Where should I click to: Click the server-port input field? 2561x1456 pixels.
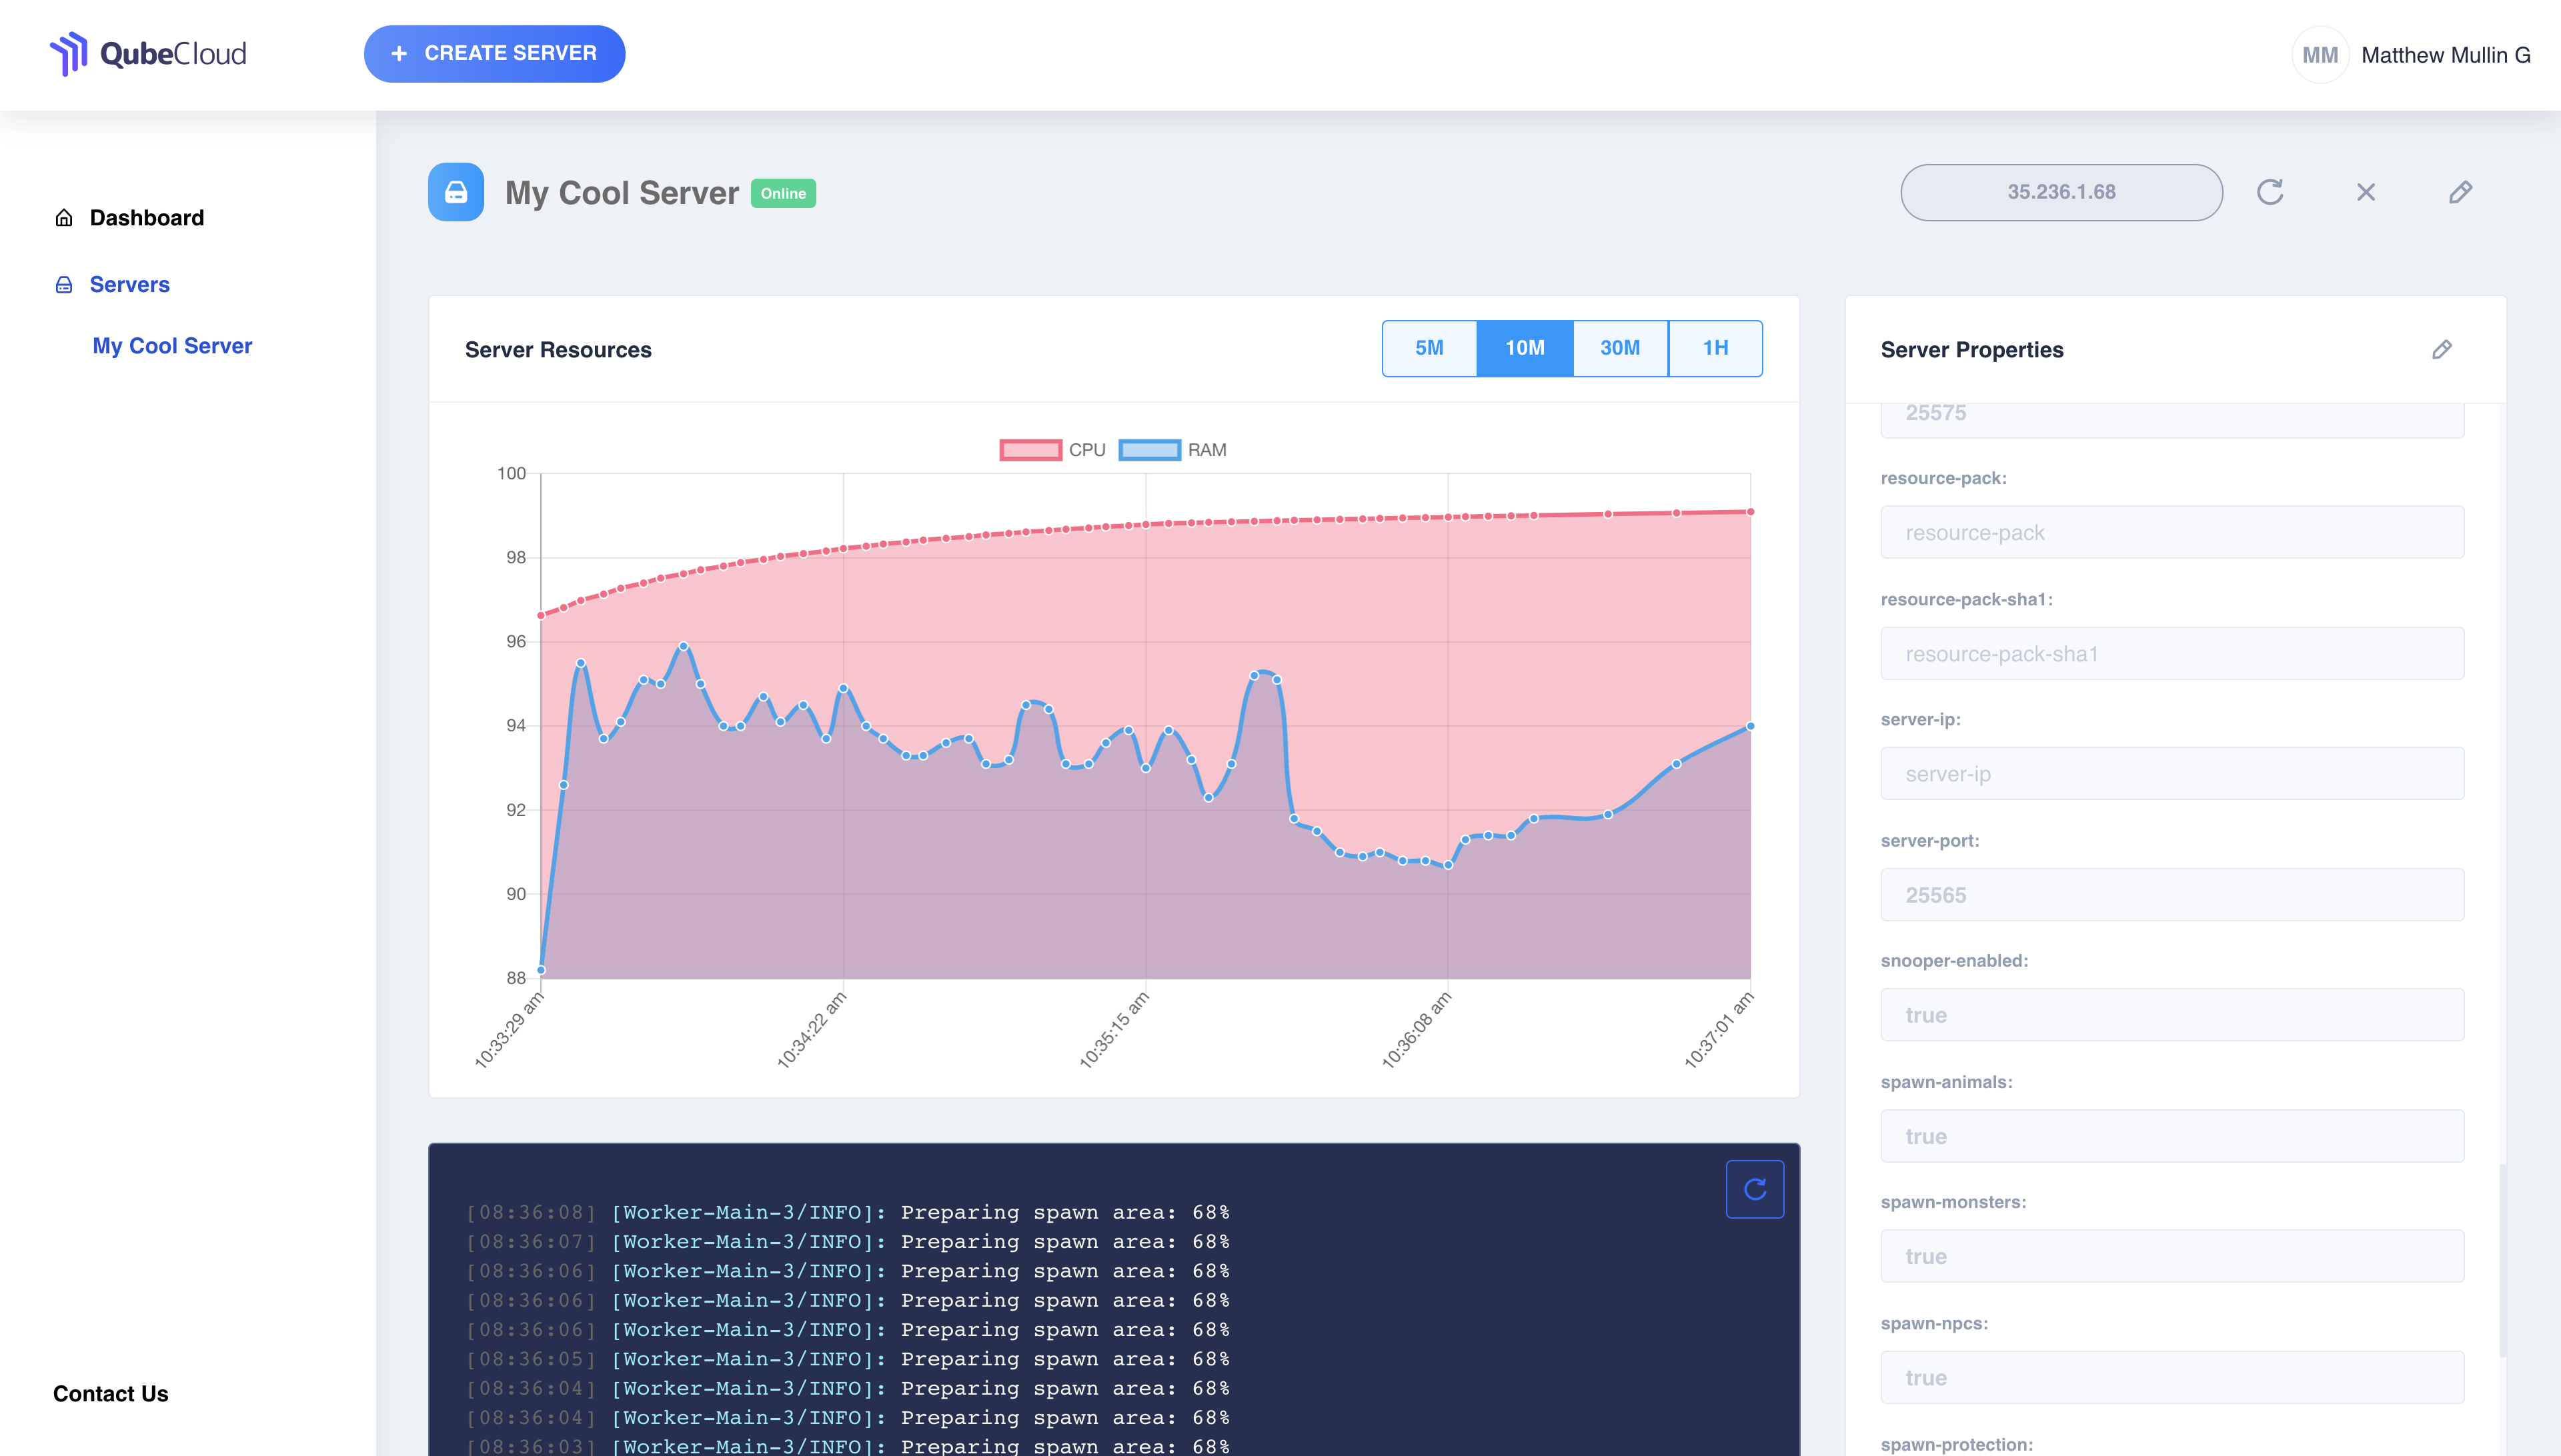point(2171,895)
